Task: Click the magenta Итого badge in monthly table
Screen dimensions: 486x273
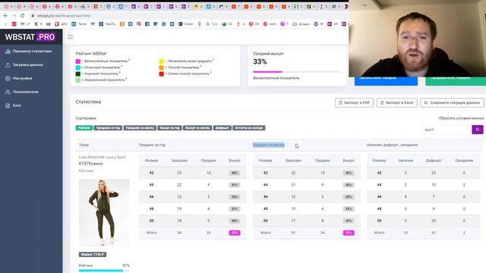Action: pyautogui.click(x=349, y=233)
